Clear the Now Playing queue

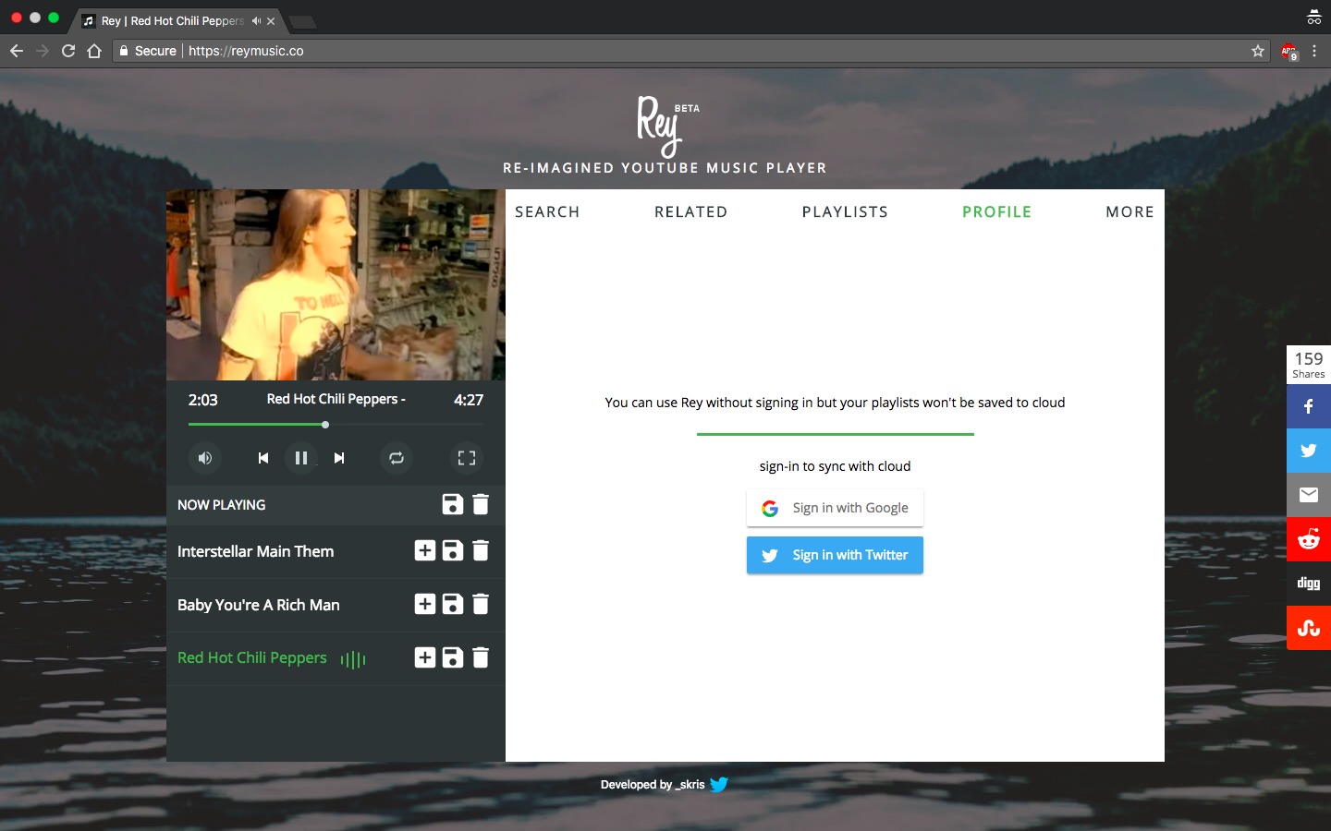pyautogui.click(x=481, y=504)
